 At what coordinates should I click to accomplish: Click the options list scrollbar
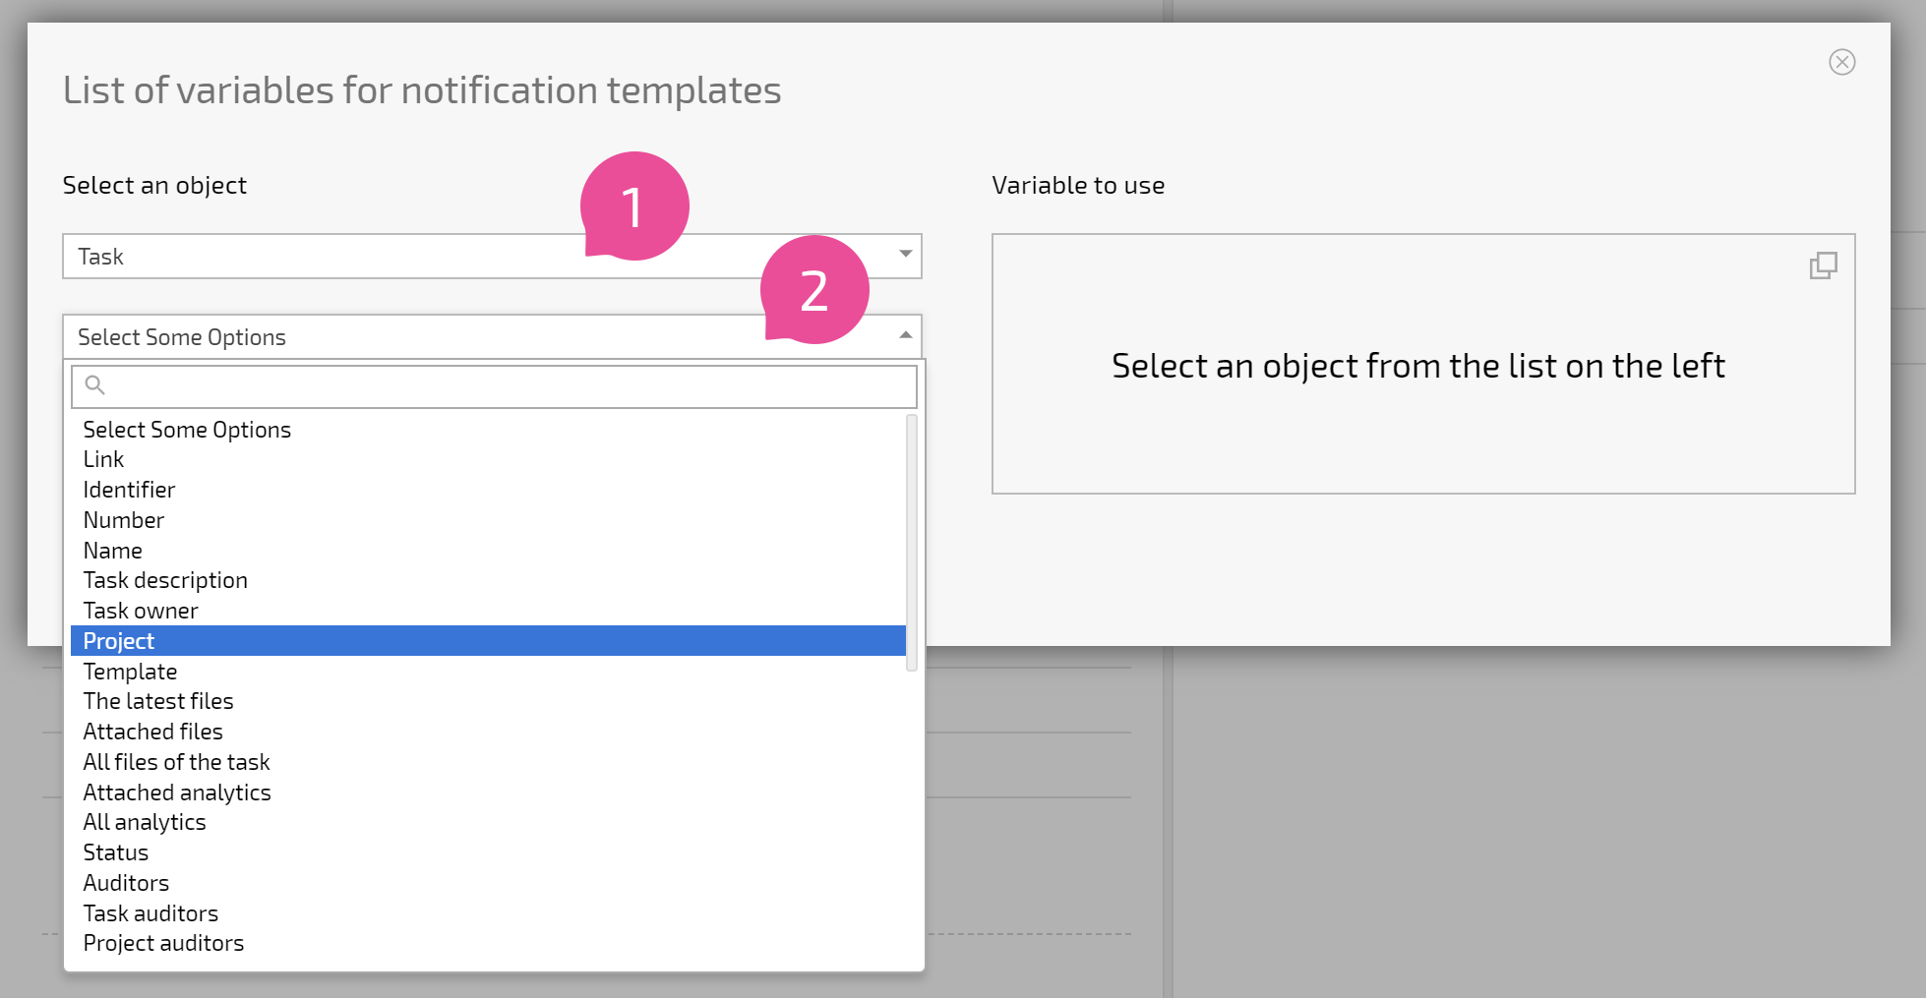[912, 543]
